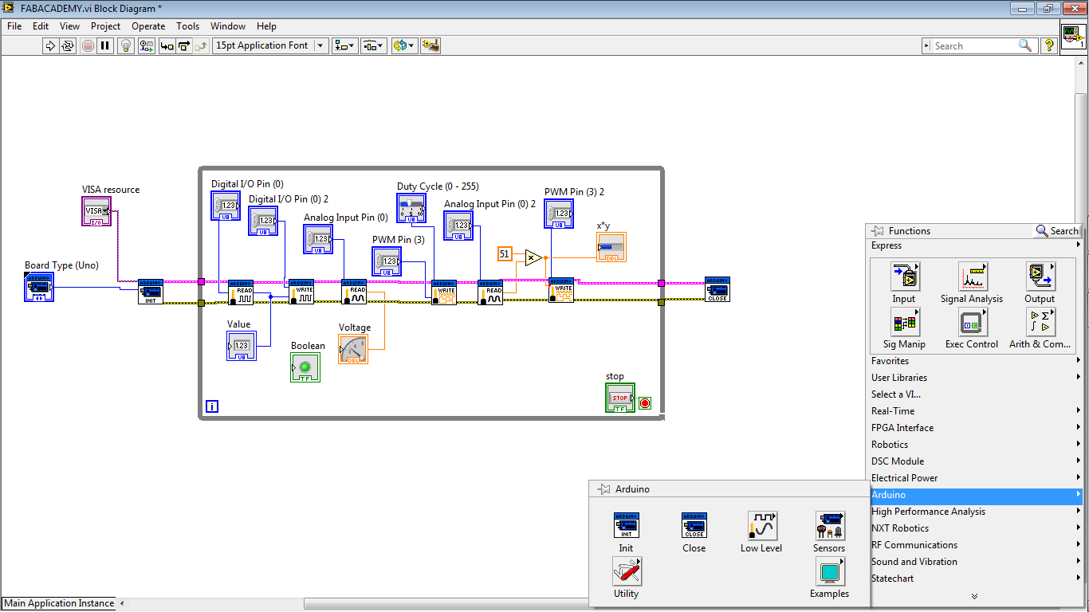The height and width of the screenshot is (612, 1089).
Task: Click the Functions palette Search button
Action: pos(1057,231)
